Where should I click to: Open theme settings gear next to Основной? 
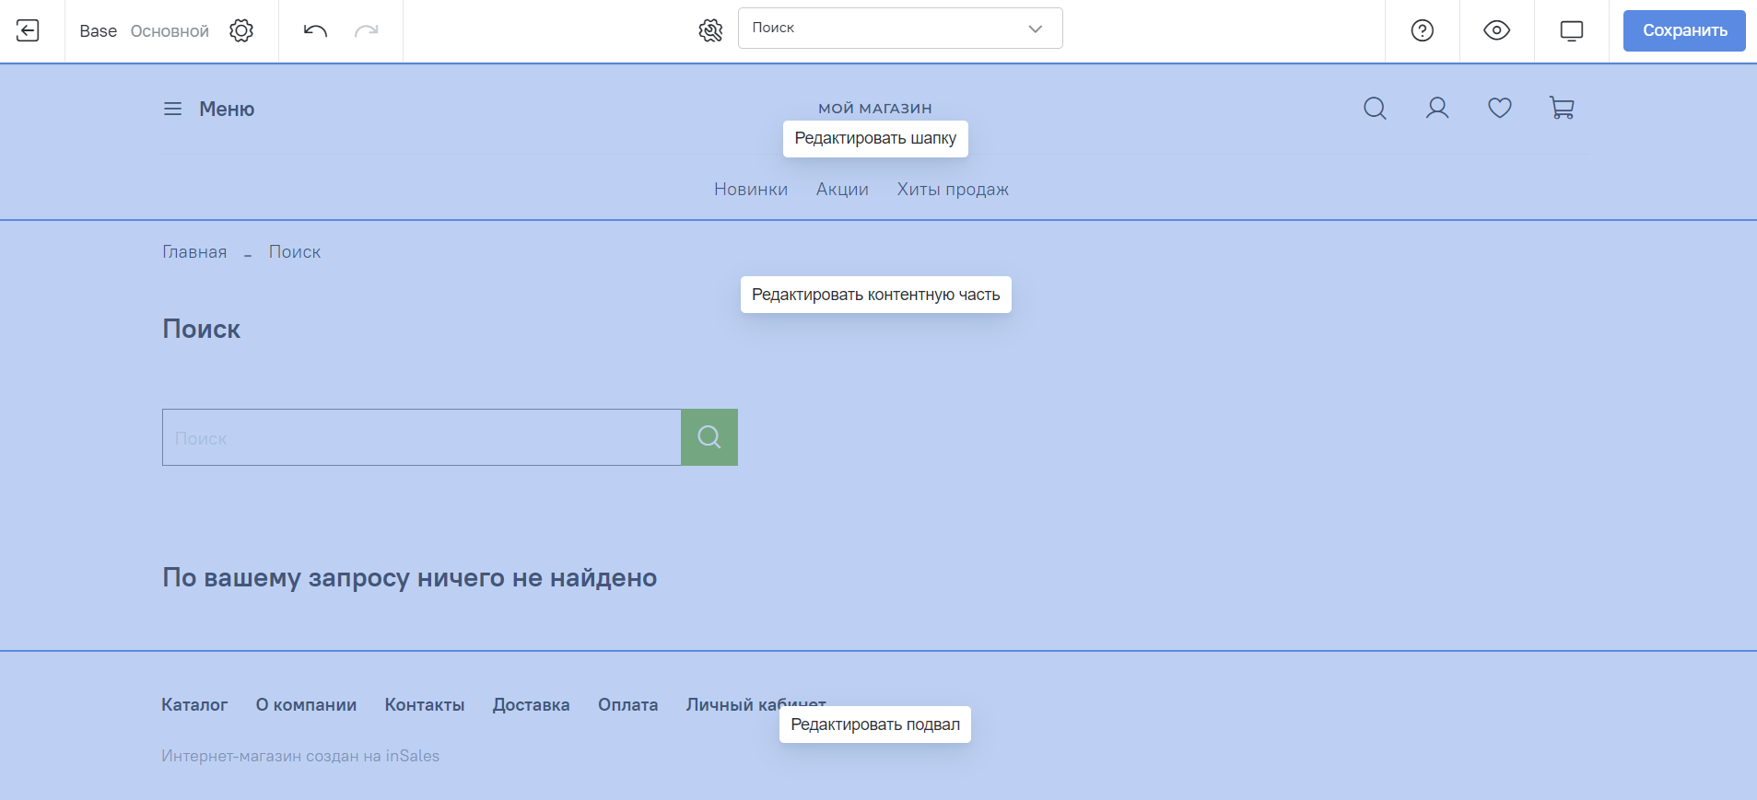click(x=241, y=30)
